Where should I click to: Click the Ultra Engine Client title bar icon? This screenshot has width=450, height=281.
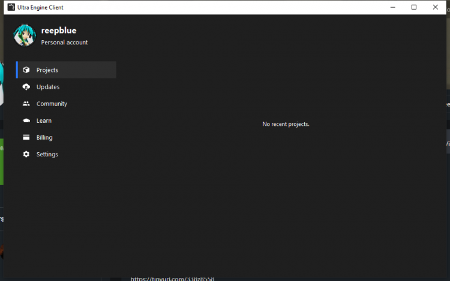point(11,7)
